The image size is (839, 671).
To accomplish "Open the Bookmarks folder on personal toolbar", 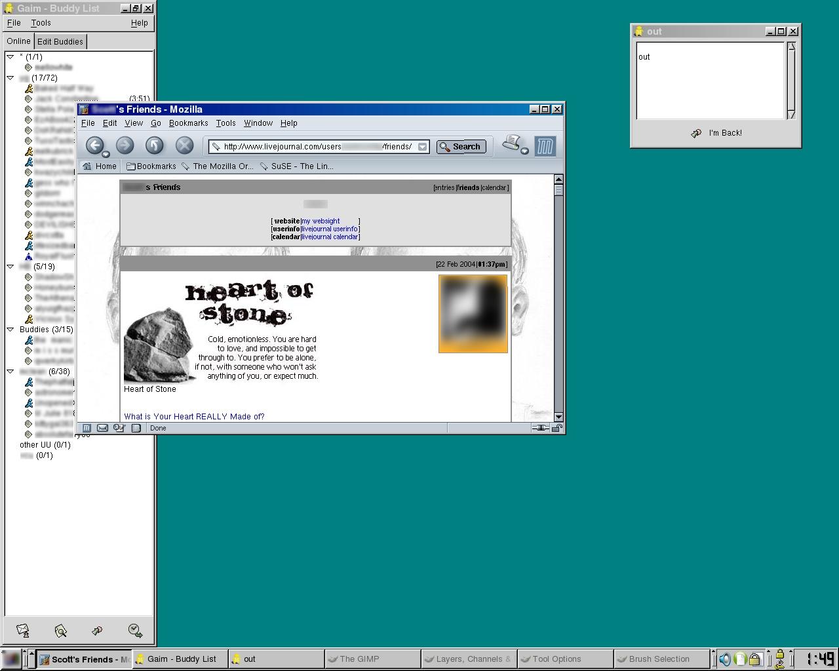I will (x=151, y=166).
